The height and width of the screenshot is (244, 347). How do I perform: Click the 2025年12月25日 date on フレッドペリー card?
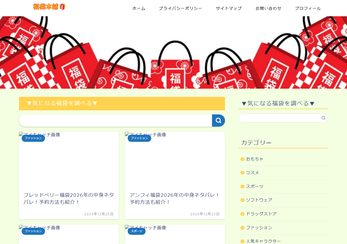(x=99, y=214)
